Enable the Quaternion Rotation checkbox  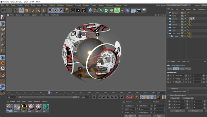188,91
